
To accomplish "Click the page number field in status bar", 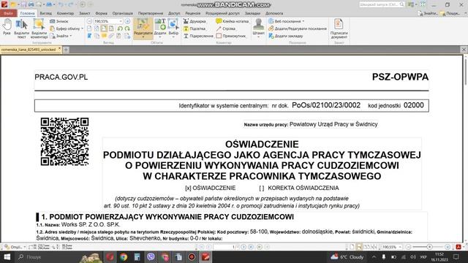I will tap(226, 247).
